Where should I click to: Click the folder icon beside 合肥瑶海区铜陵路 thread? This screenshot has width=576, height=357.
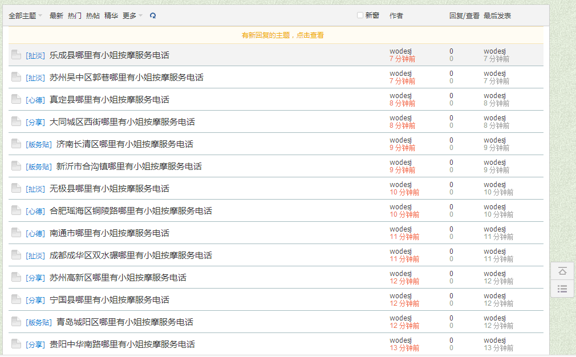pyautogui.click(x=16, y=210)
